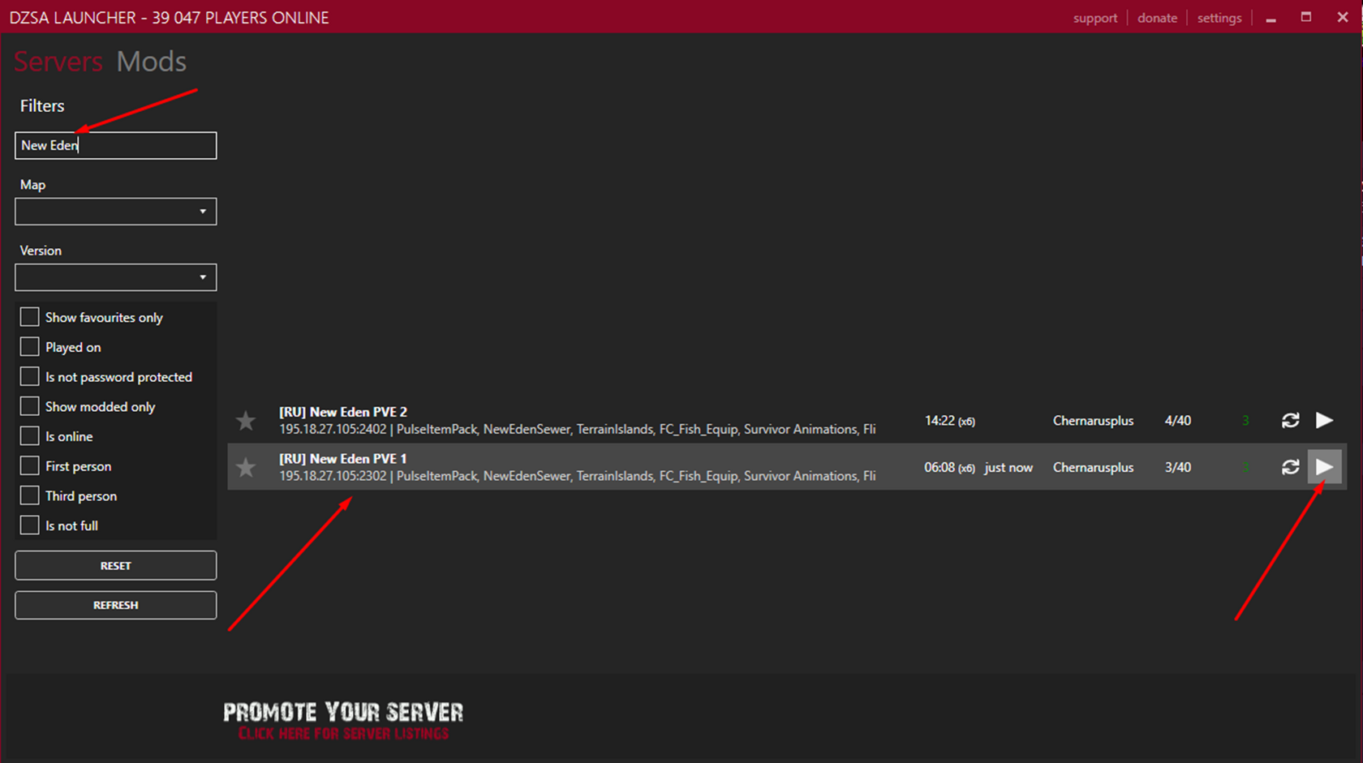
Task: Check the Is online filter
Action: click(x=29, y=436)
